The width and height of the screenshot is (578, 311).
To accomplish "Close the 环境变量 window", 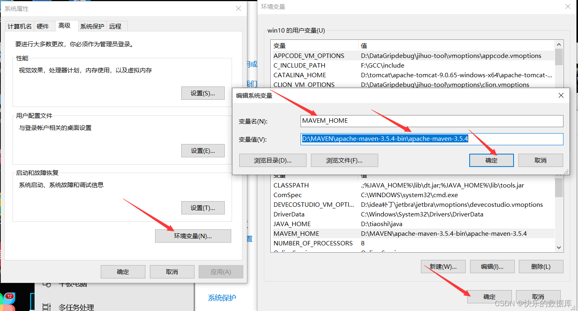I will tap(568, 7).
